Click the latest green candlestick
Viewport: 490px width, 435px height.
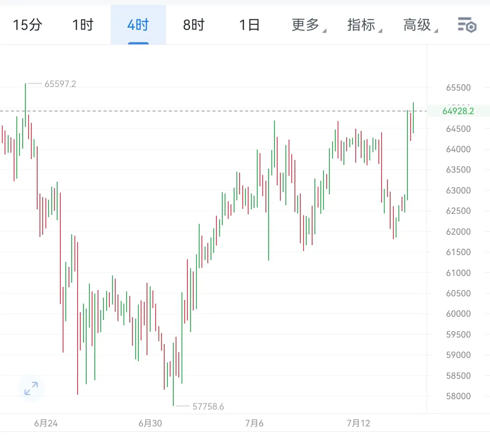click(x=413, y=118)
